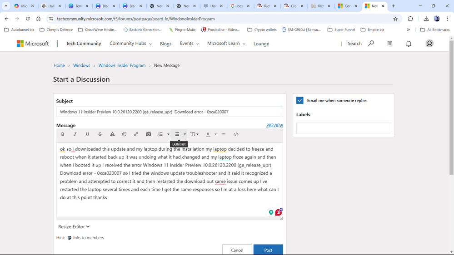
Task: Switch to the Hall browser tab
Action: pyautogui.click(x=51, y=6)
